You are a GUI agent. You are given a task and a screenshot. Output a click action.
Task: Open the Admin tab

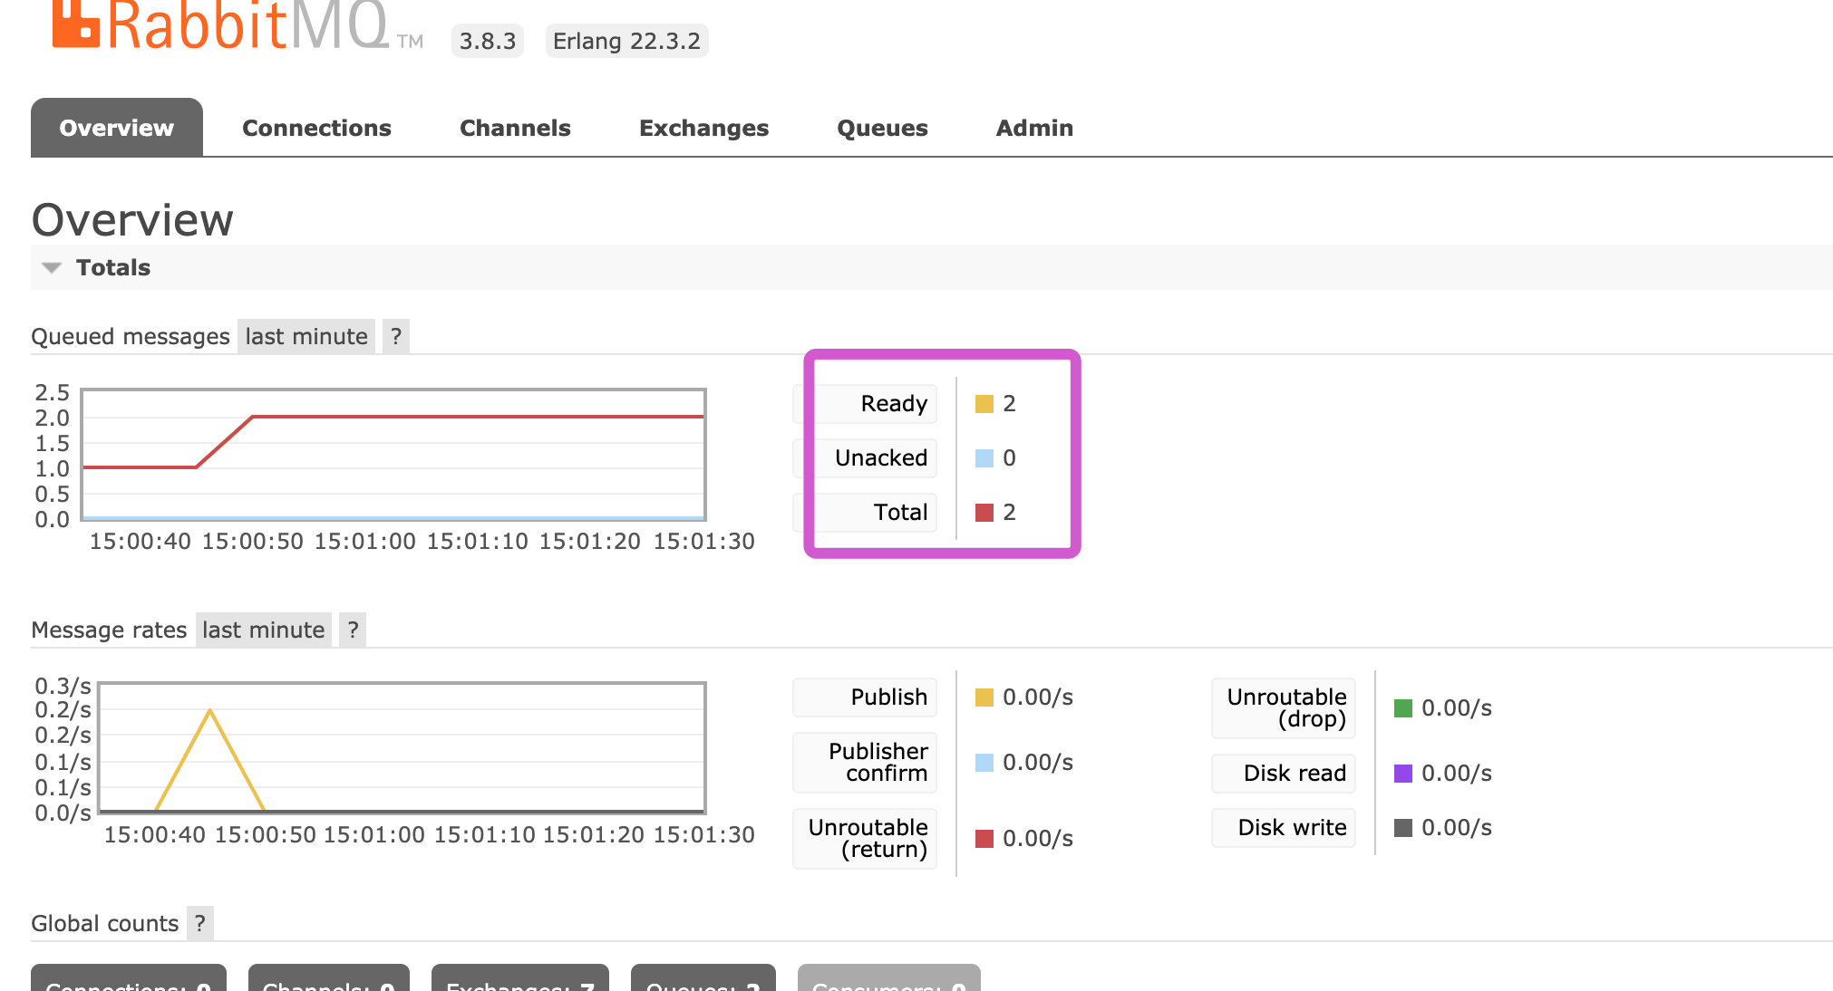[x=1033, y=128]
